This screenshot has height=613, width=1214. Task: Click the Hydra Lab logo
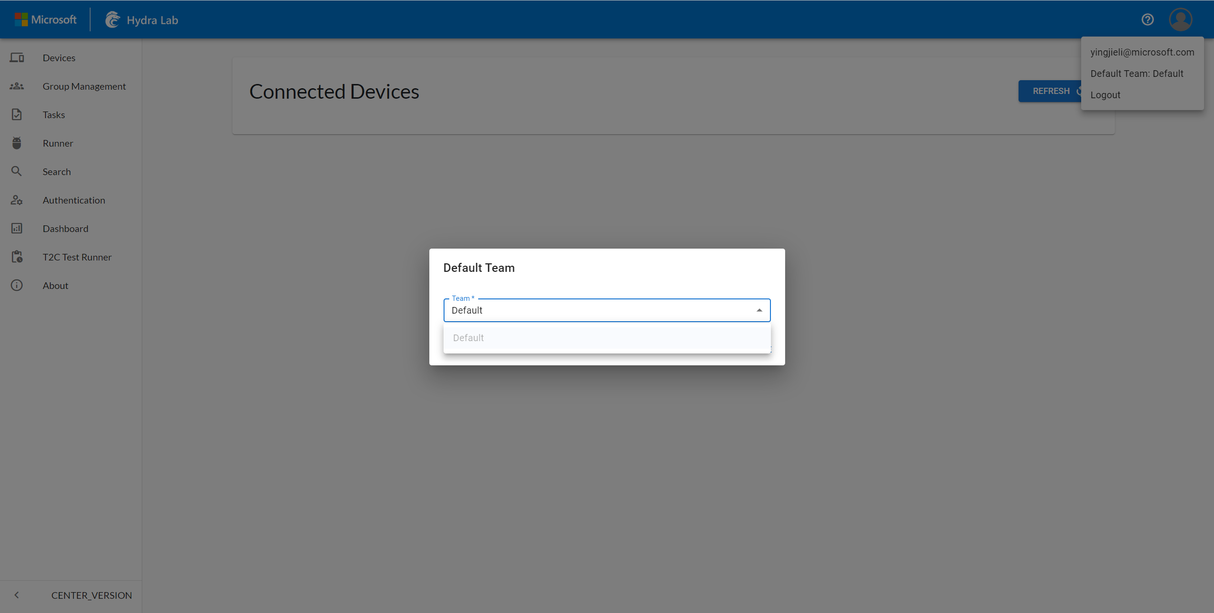click(x=113, y=20)
